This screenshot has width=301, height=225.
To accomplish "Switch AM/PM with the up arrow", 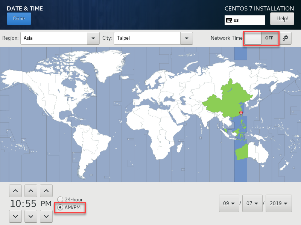I will point(46,191).
